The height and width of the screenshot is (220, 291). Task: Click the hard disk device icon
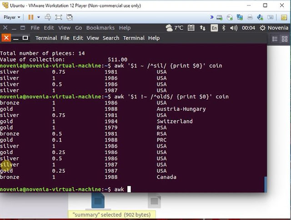tap(219, 17)
